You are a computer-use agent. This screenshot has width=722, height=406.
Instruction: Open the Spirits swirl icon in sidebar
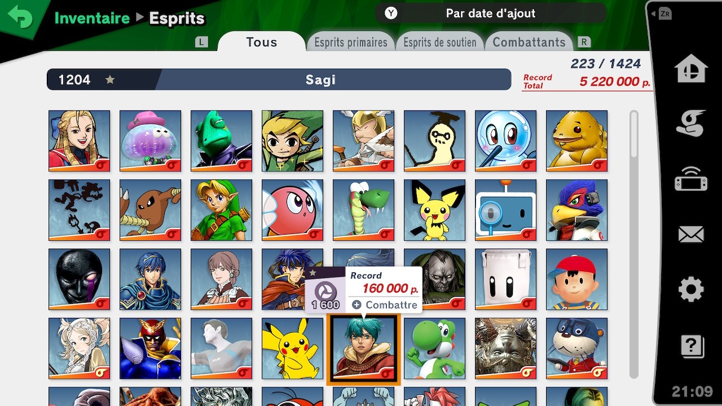coord(691,123)
